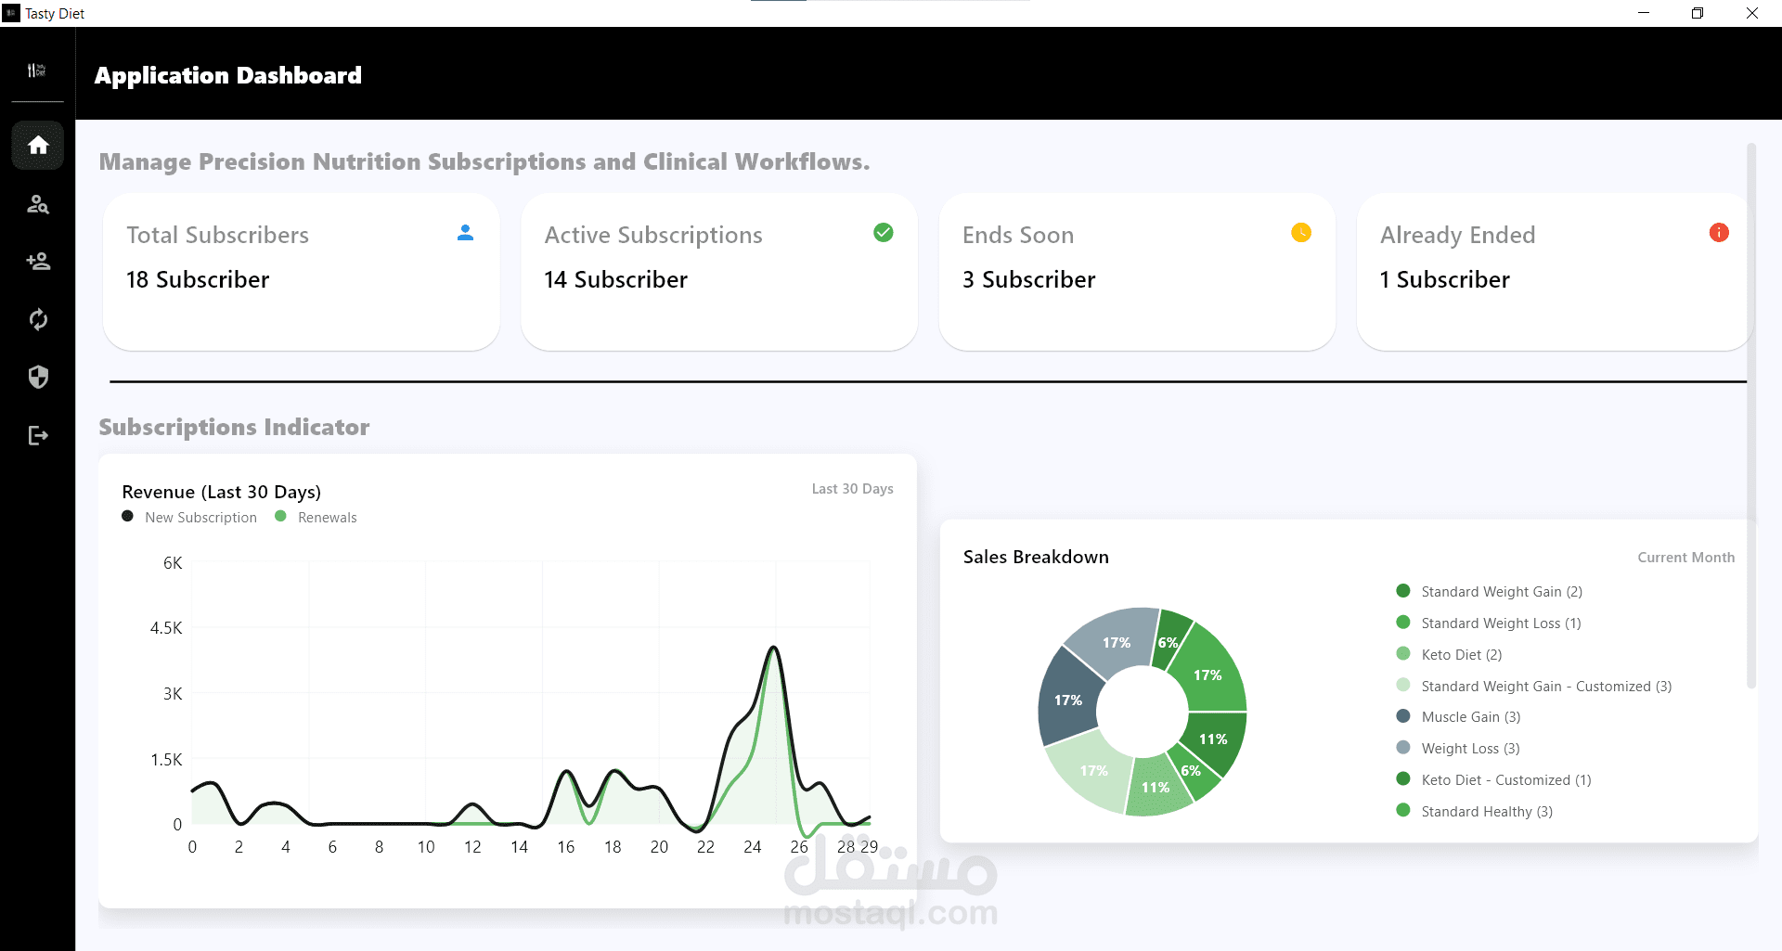Toggle Keto Diet - Customized (1) legend item
Image resolution: width=1782 pixels, height=951 pixels.
(1493, 780)
